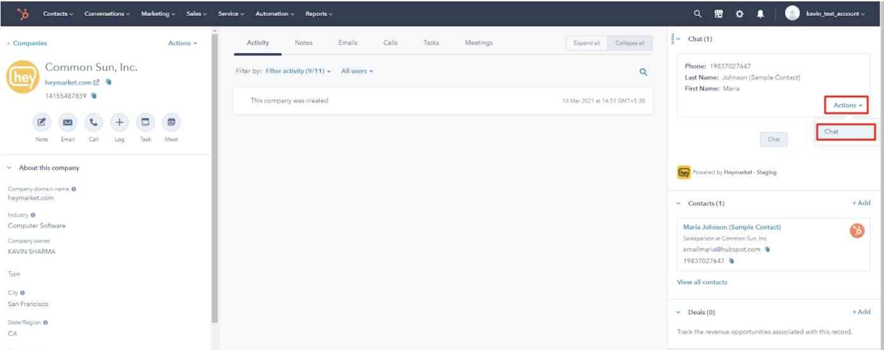Switch to the Meetings tab
Screen dimensions: 884x350
[479, 43]
